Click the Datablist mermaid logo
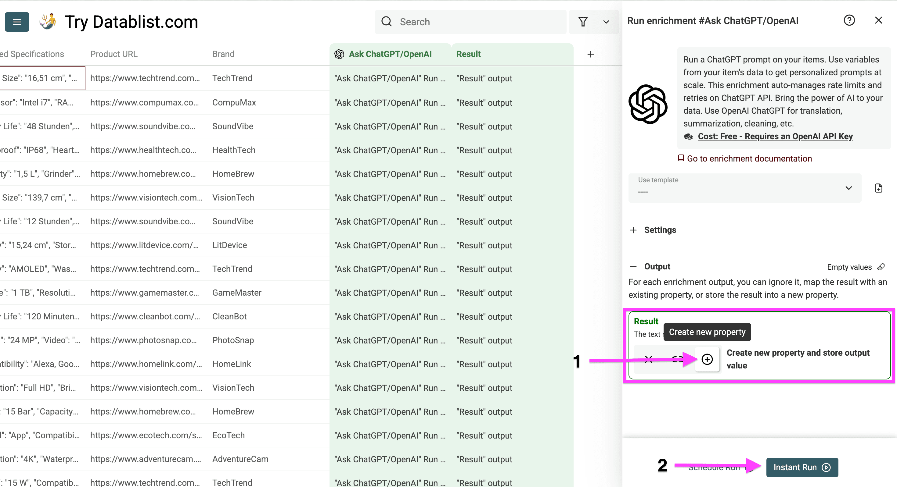 (x=48, y=21)
